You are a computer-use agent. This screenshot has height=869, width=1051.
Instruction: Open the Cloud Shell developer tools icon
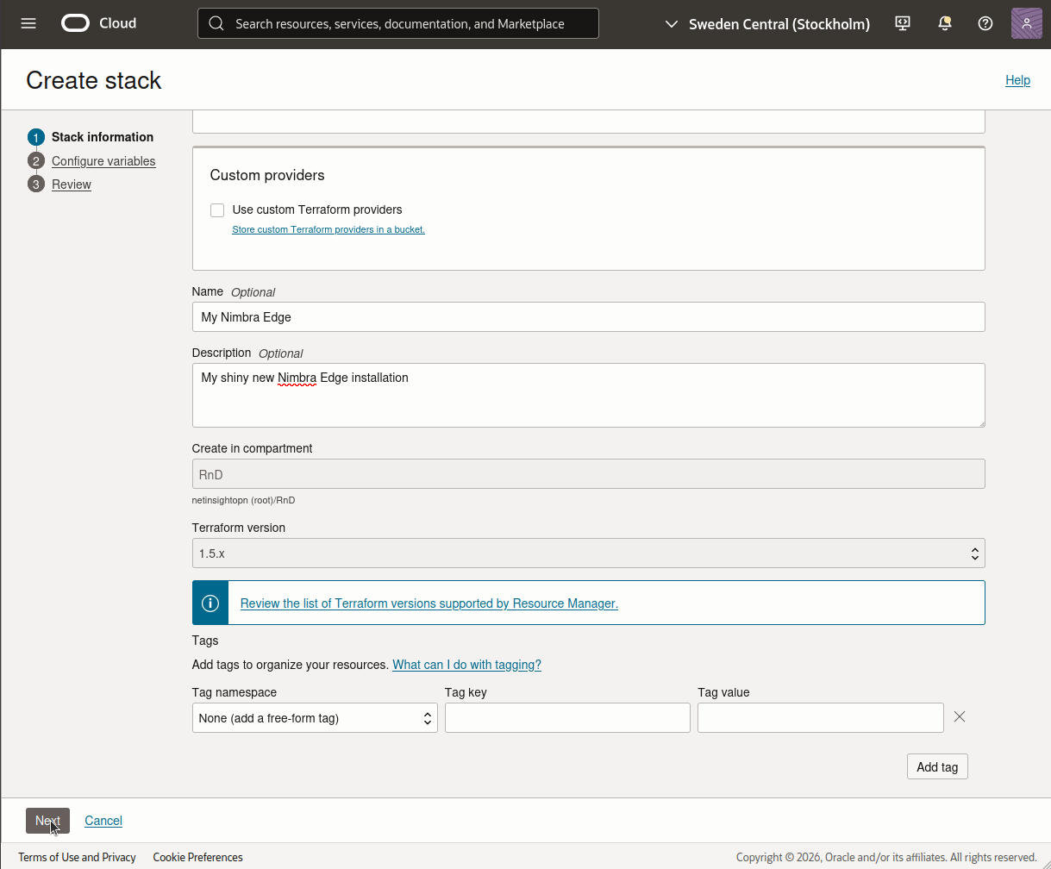903,23
